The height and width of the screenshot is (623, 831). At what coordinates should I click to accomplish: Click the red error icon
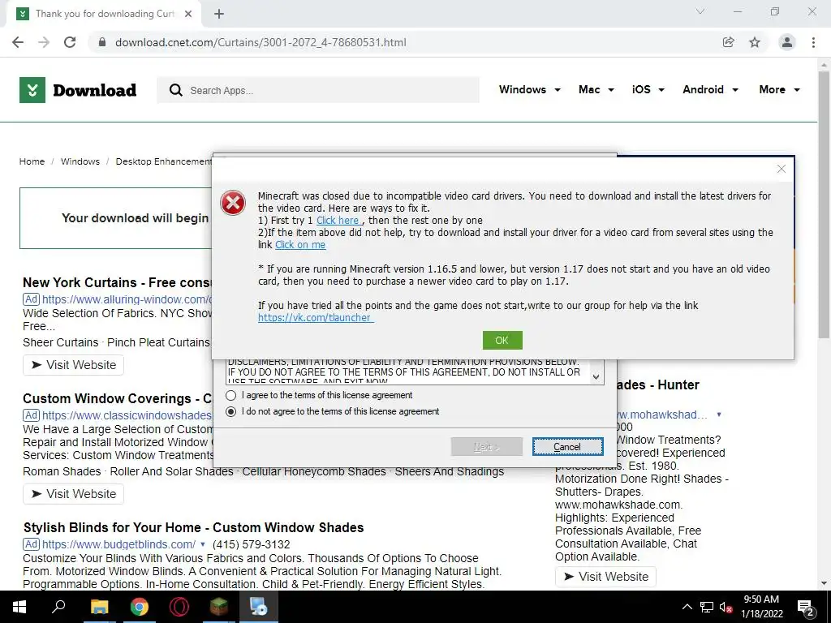coord(233,203)
